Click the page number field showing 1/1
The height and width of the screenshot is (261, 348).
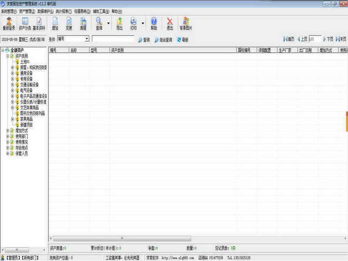pos(315,39)
